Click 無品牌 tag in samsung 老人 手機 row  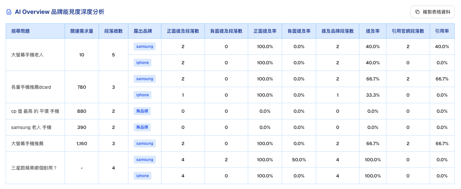point(142,127)
